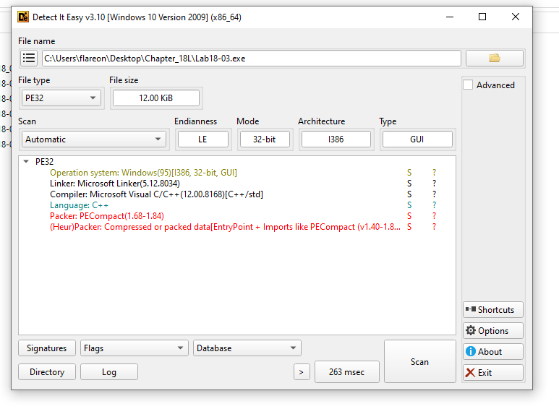
Task: Click S link for (Heur)Packer row
Action: point(409,227)
